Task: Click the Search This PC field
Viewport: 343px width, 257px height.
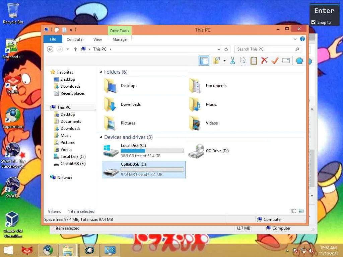Action: coord(268,49)
